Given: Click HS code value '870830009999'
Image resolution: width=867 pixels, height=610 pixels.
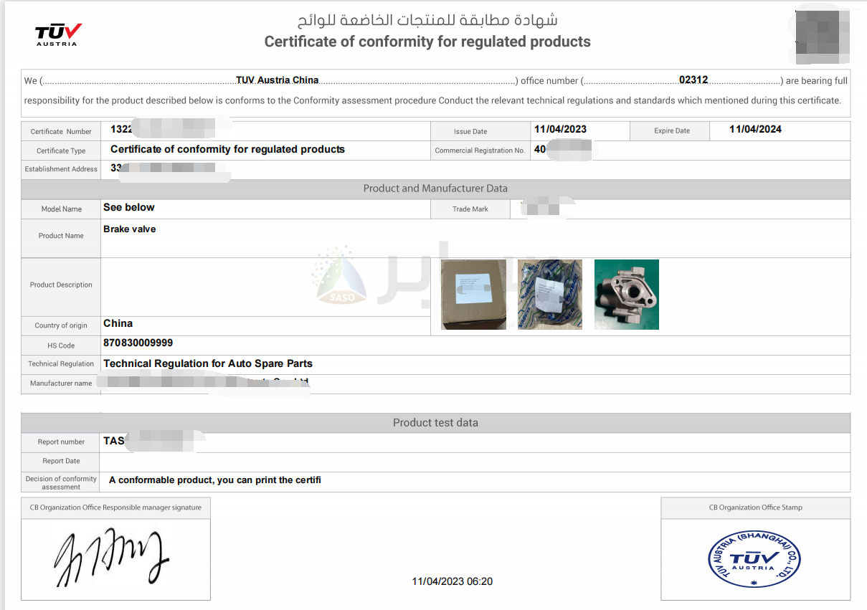Looking at the screenshot, I should [138, 343].
